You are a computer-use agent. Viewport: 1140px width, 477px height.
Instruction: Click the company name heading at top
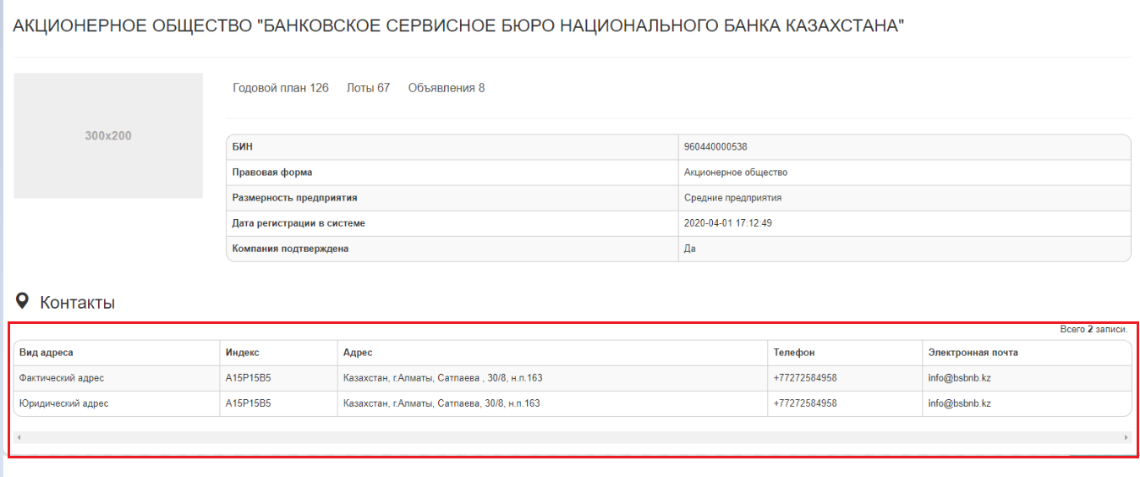[458, 26]
